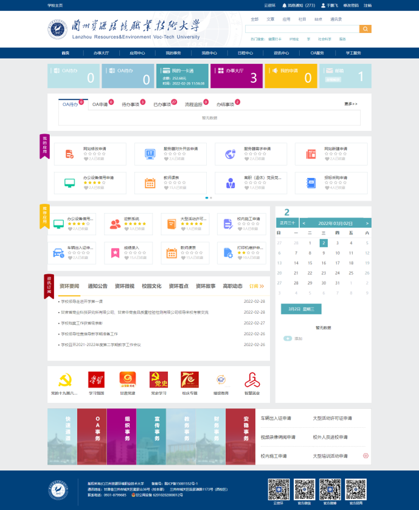The width and height of the screenshot is (419, 510).
Task: Open the 学校领导走进开学第一课 news link
Action: tap(82, 302)
